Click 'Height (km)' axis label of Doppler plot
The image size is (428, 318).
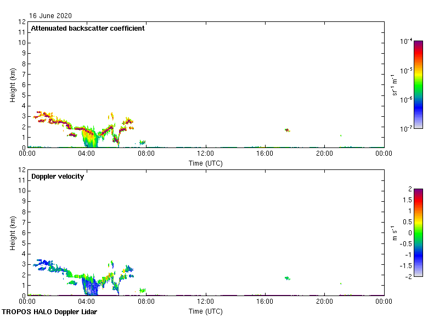(x=13, y=233)
